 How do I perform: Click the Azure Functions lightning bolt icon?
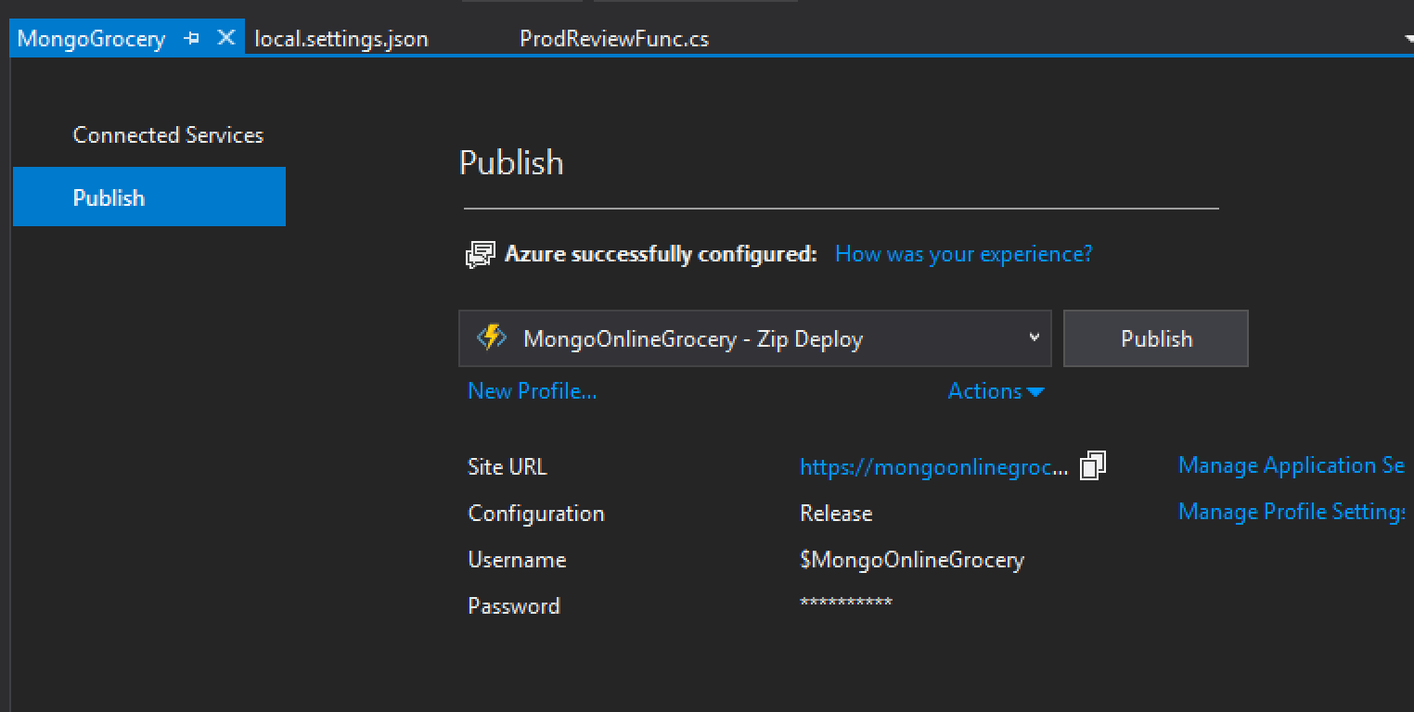tap(491, 337)
